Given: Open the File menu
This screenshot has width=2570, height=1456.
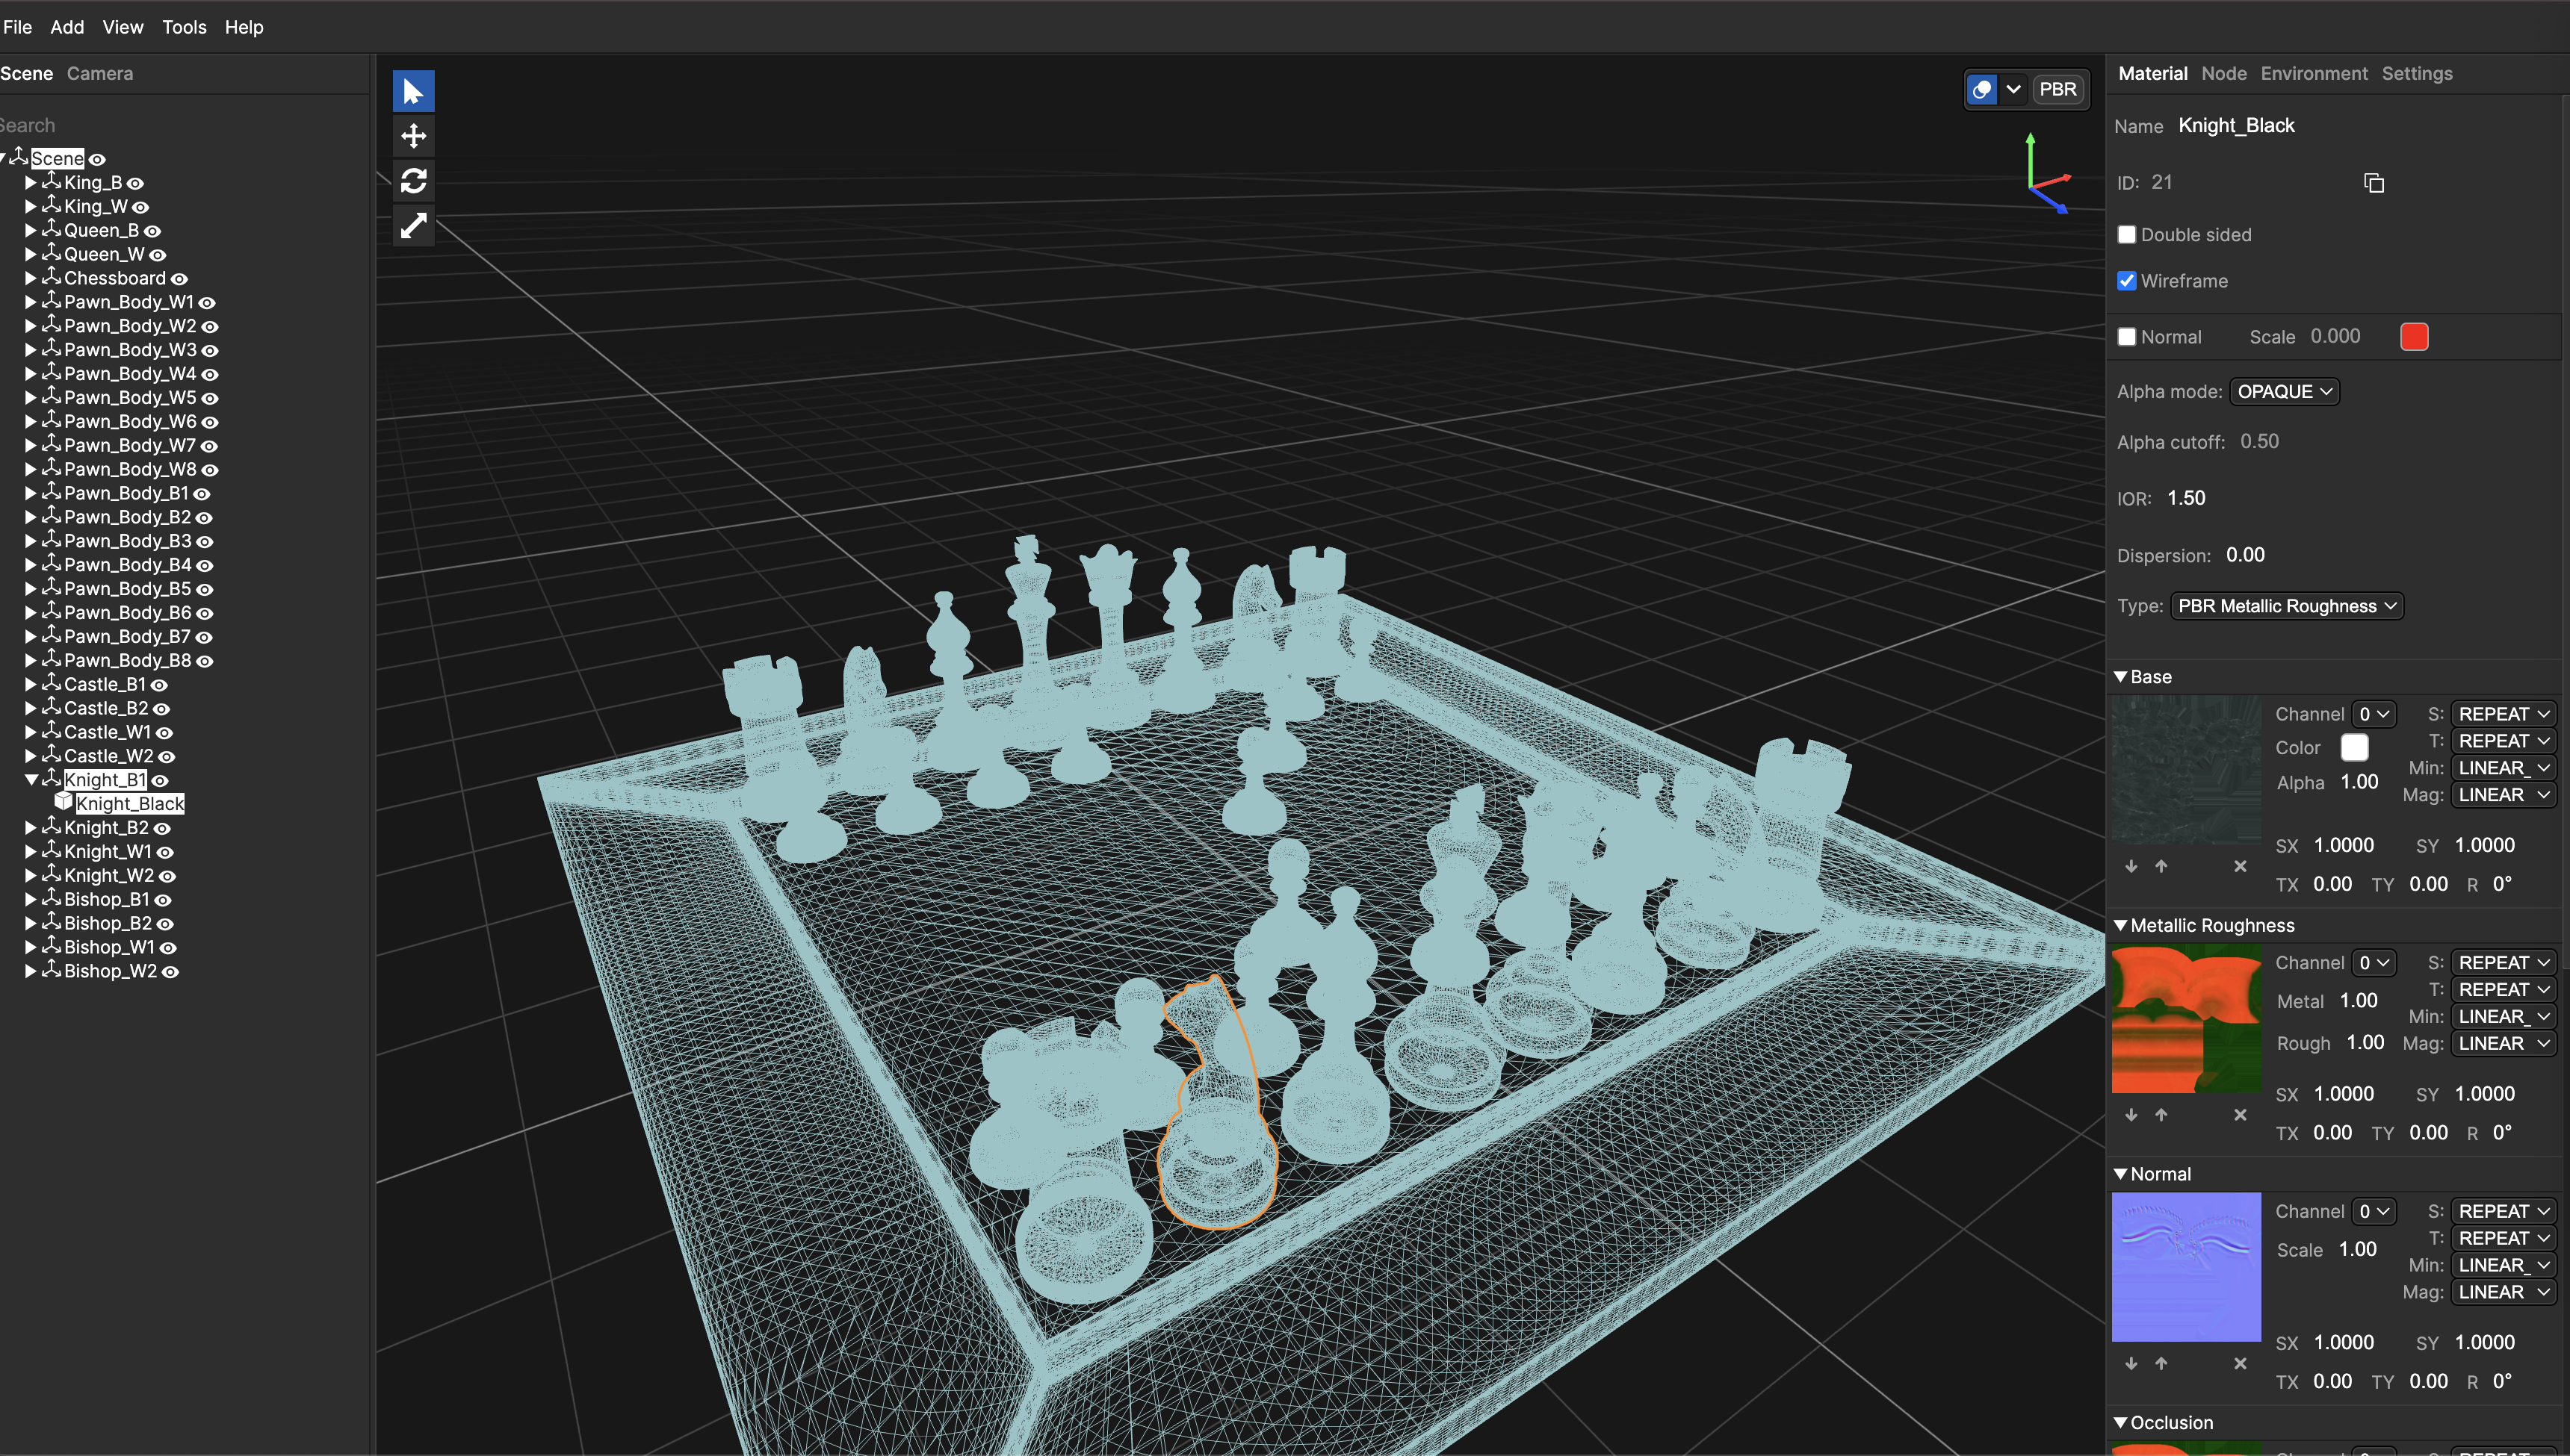Looking at the screenshot, I should click(18, 27).
